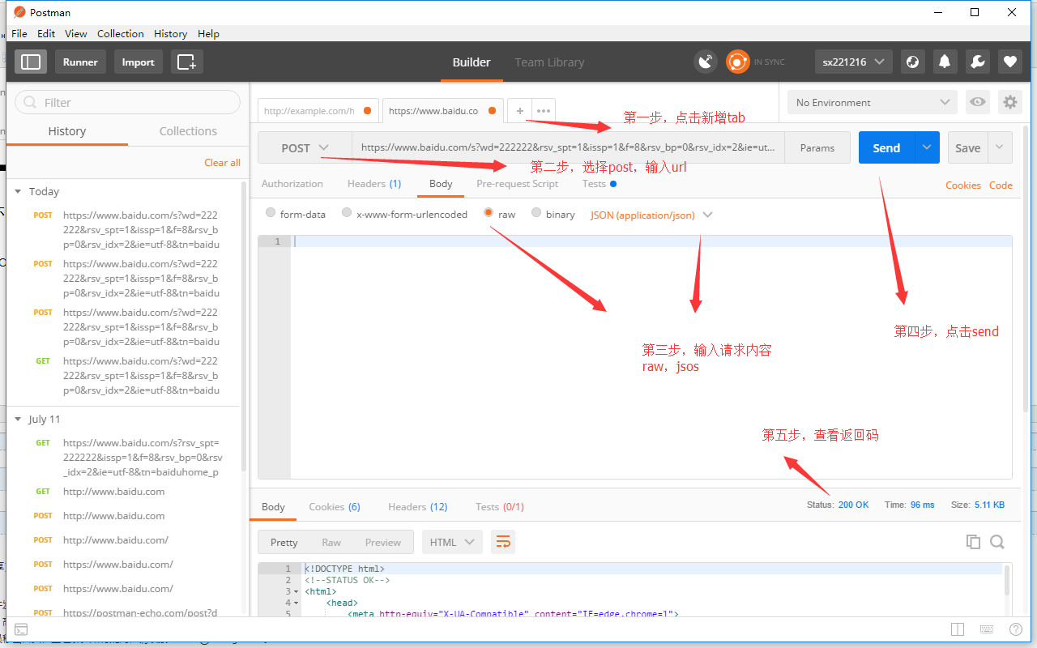This screenshot has width=1037, height=648.
Task: Open request Authorization tab
Action: (x=292, y=184)
